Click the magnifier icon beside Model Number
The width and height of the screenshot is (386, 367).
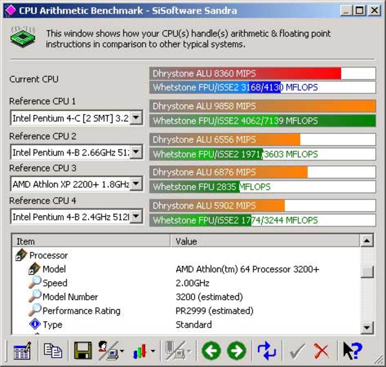point(34,296)
